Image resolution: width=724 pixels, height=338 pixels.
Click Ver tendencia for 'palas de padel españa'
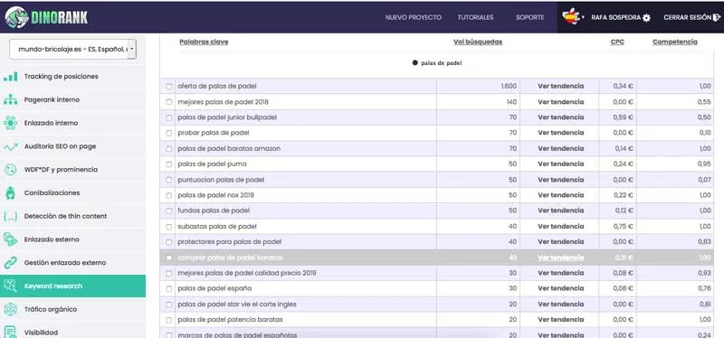click(560, 288)
